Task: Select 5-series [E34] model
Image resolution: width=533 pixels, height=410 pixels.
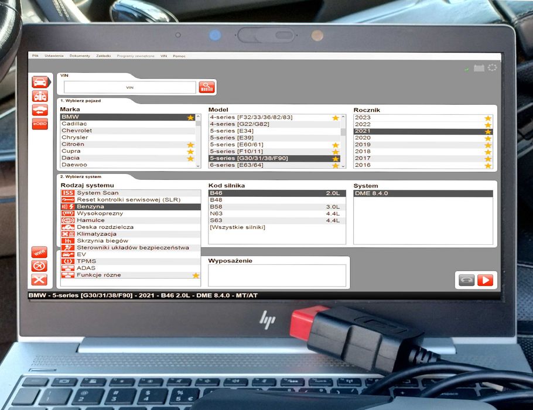Action: point(274,131)
